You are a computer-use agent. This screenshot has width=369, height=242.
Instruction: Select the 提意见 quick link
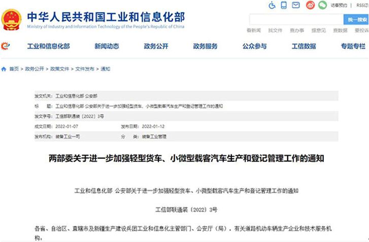[x=319, y=30]
